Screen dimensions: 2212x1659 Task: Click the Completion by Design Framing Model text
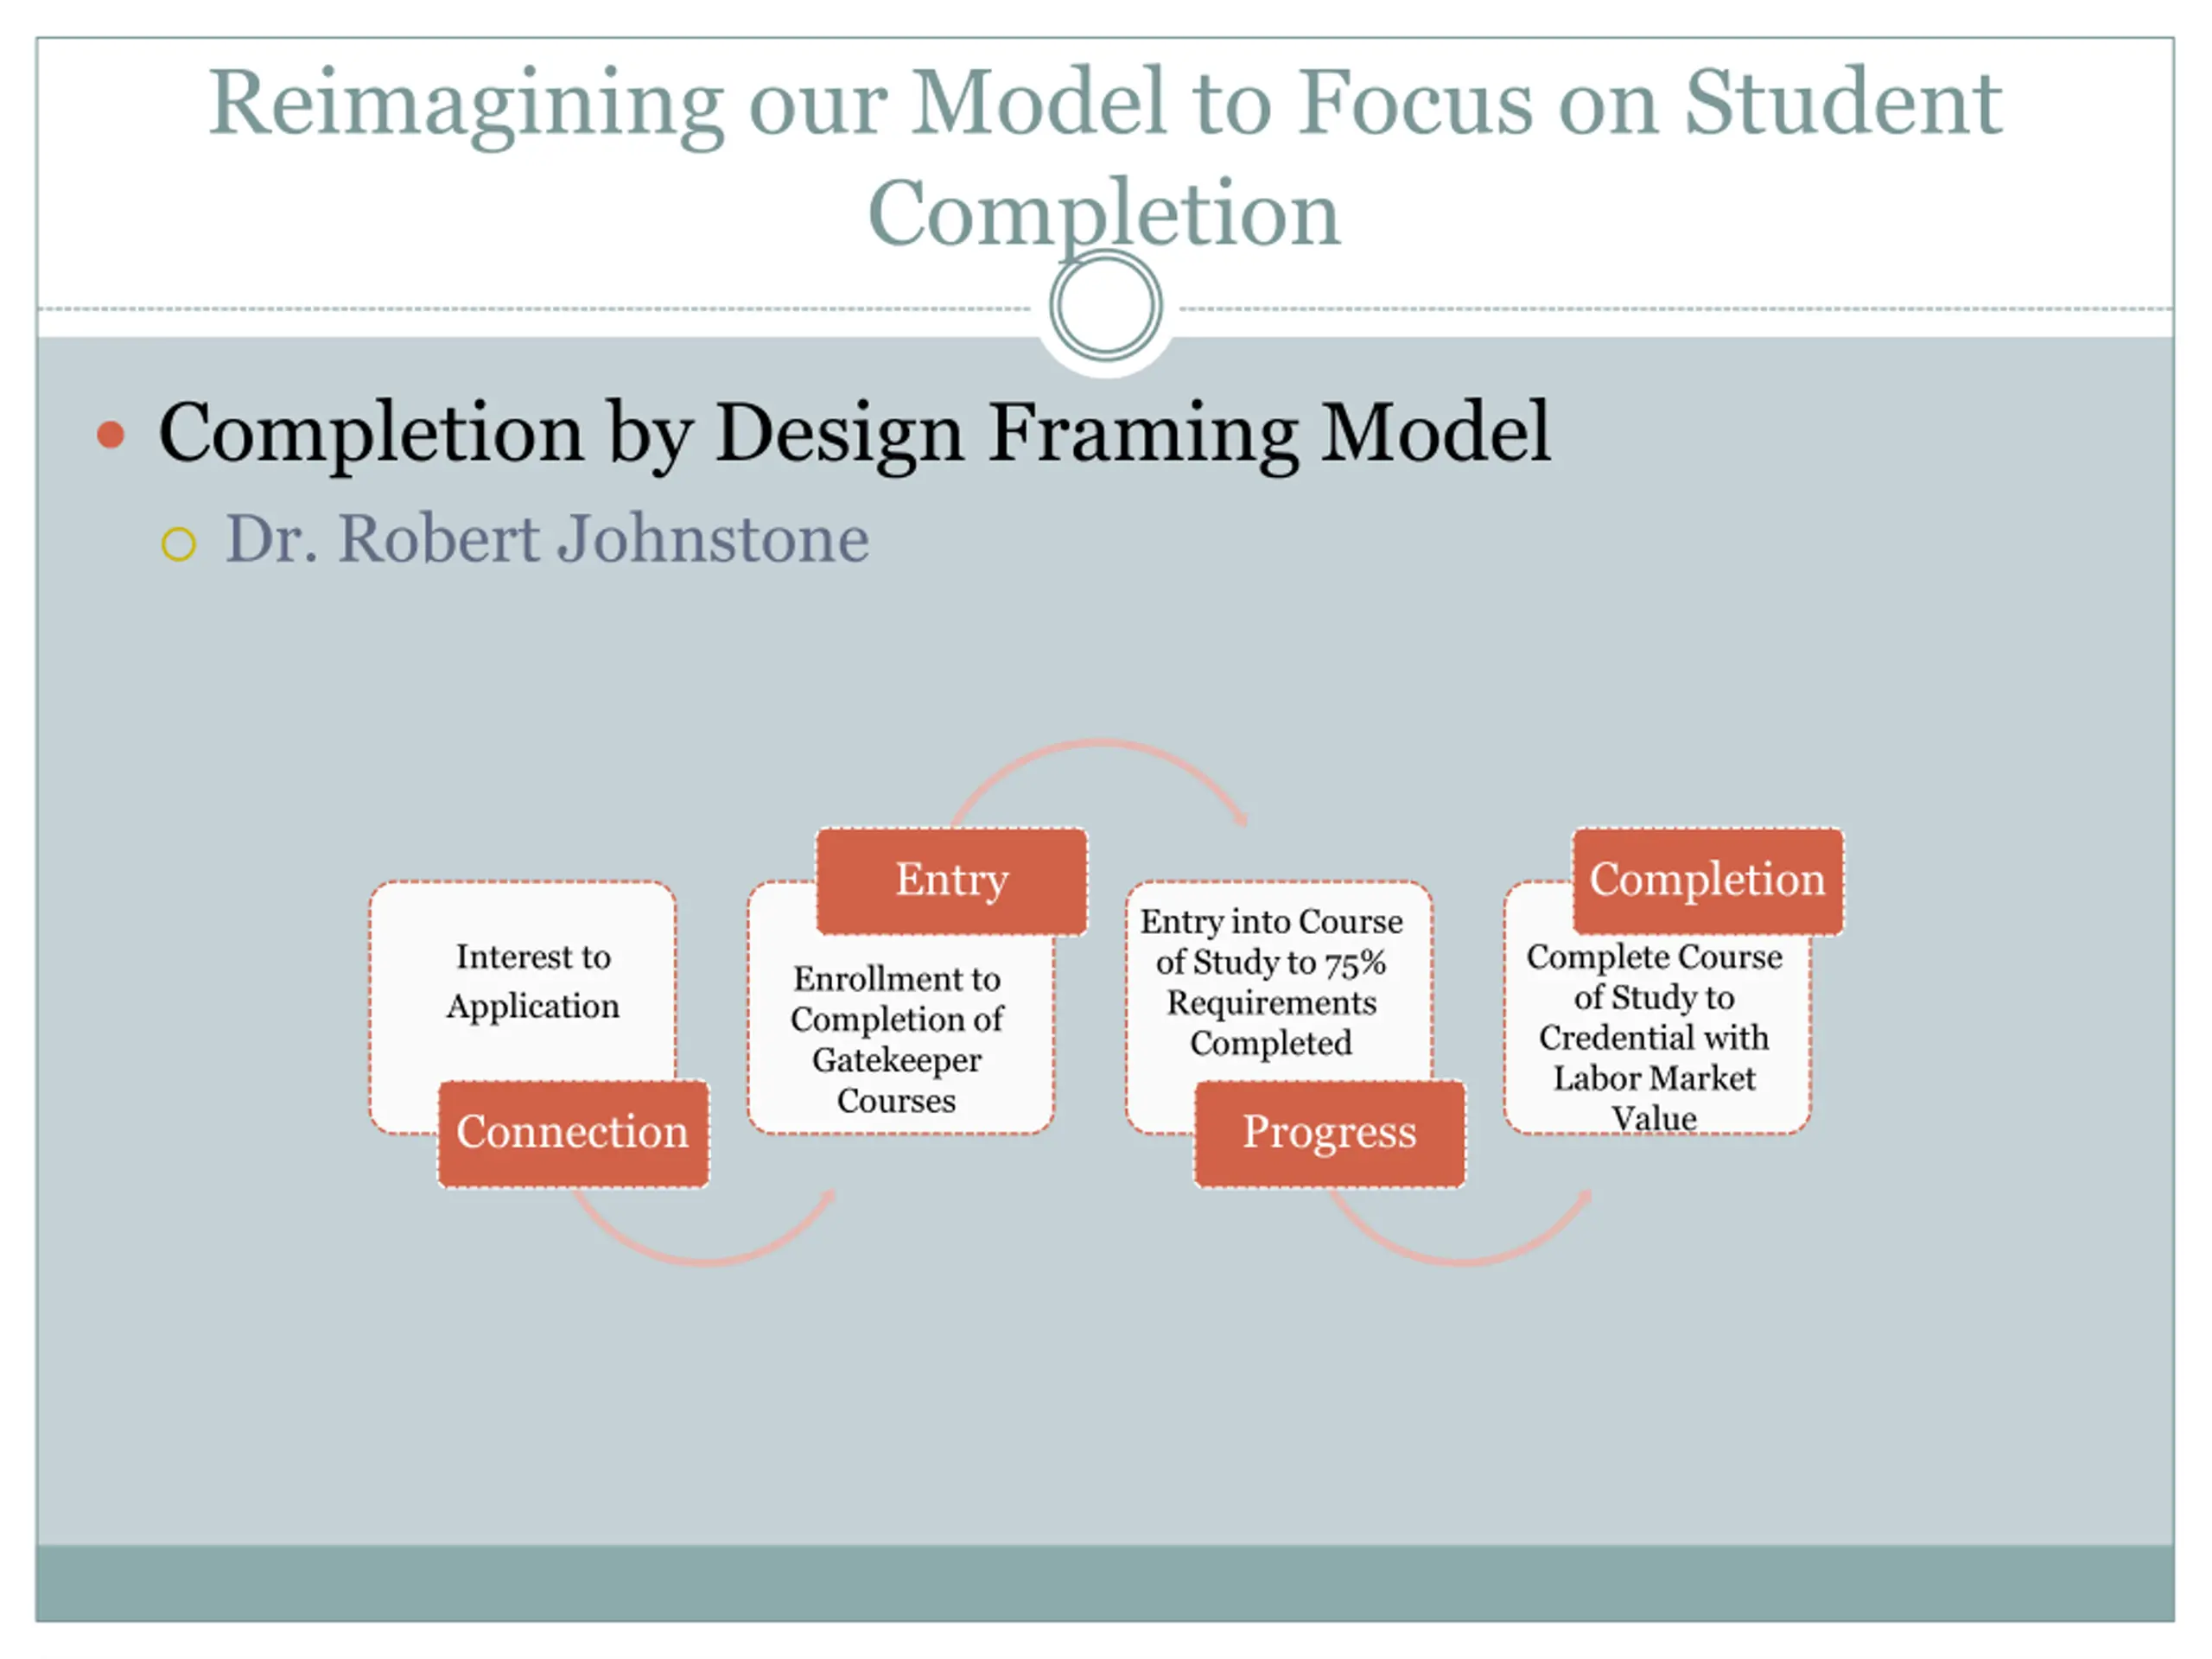click(x=855, y=433)
